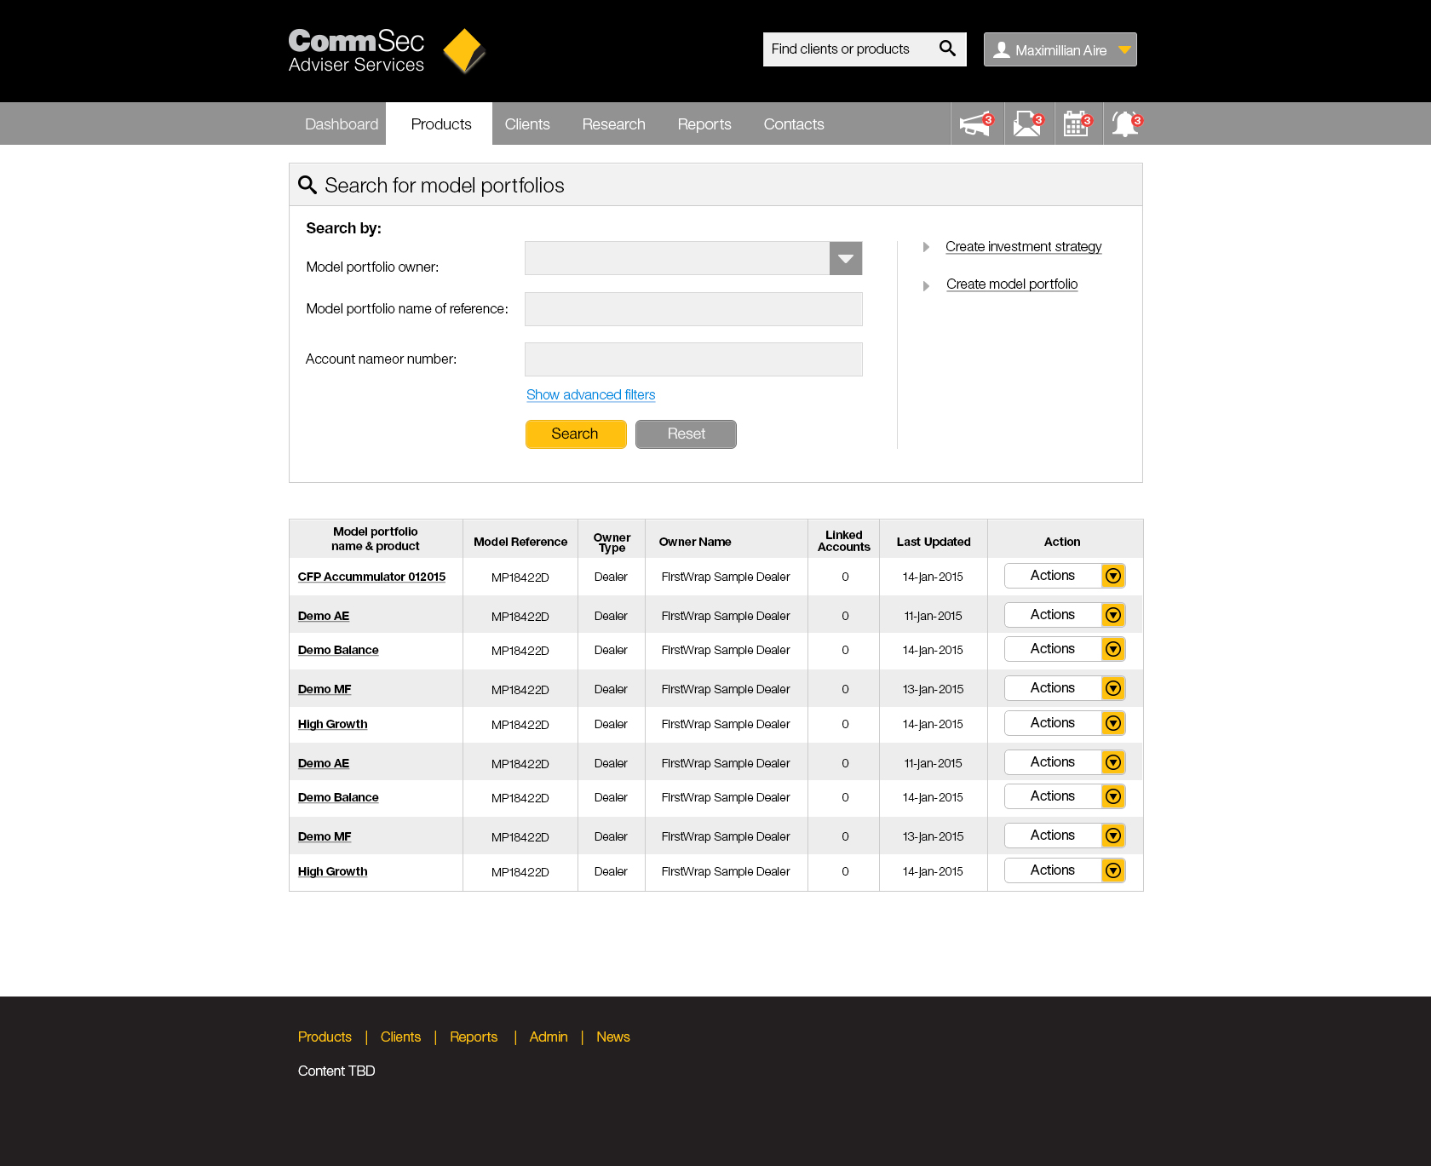The height and width of the screenshot is (1166, 1431).
Task: Switch to the Clients tab
Action: 527,124
